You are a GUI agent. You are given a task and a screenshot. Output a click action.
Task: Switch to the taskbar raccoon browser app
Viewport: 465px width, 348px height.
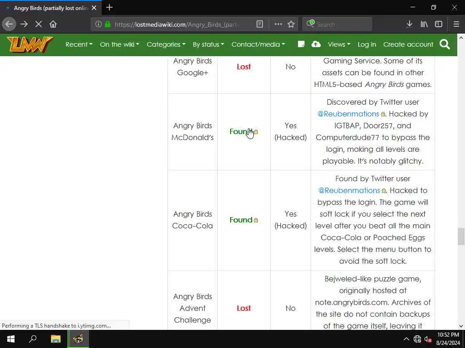tap(78, 339)
